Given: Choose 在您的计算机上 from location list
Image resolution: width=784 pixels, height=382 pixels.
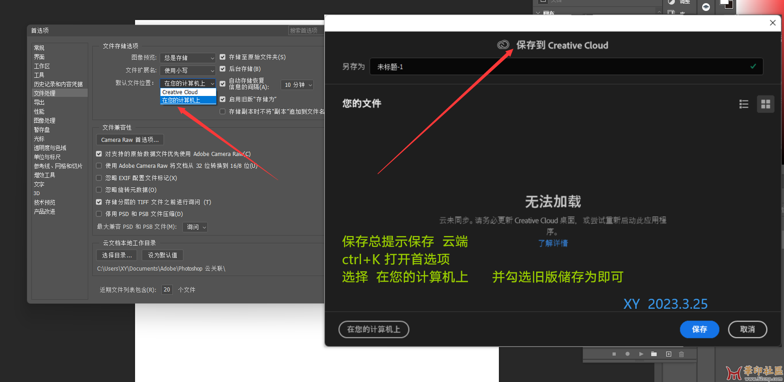Looking at the screenshot, I should coord(188,100).
